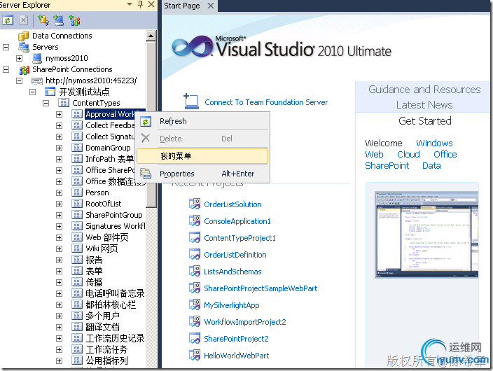
Task: Click the SharePointProject2 project icon
Action: pyautogui.click(x=195, y=339)
